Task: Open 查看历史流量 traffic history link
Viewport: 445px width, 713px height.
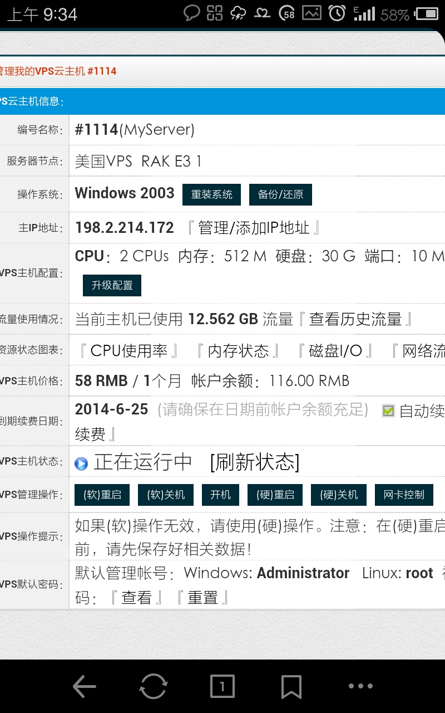Action: click(355, 319)
